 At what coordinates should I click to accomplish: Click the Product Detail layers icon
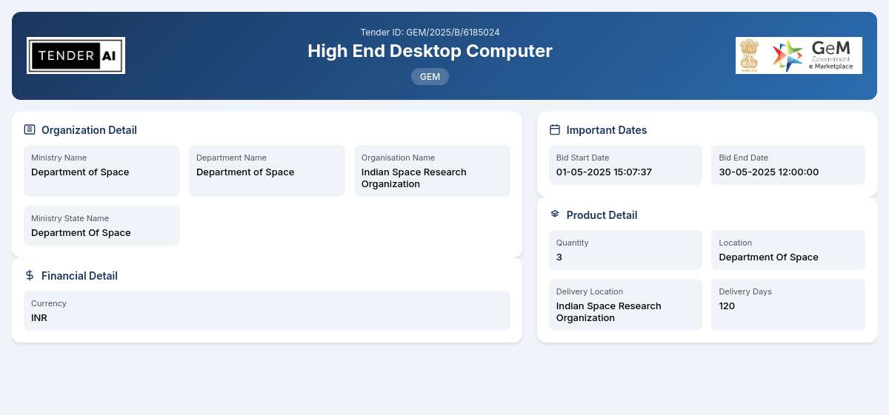coord(555,215)
